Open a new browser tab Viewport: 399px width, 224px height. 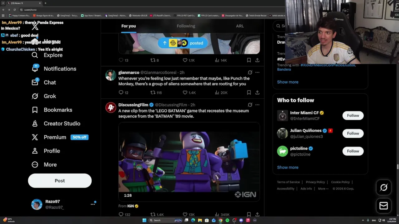tap(46, 3)
